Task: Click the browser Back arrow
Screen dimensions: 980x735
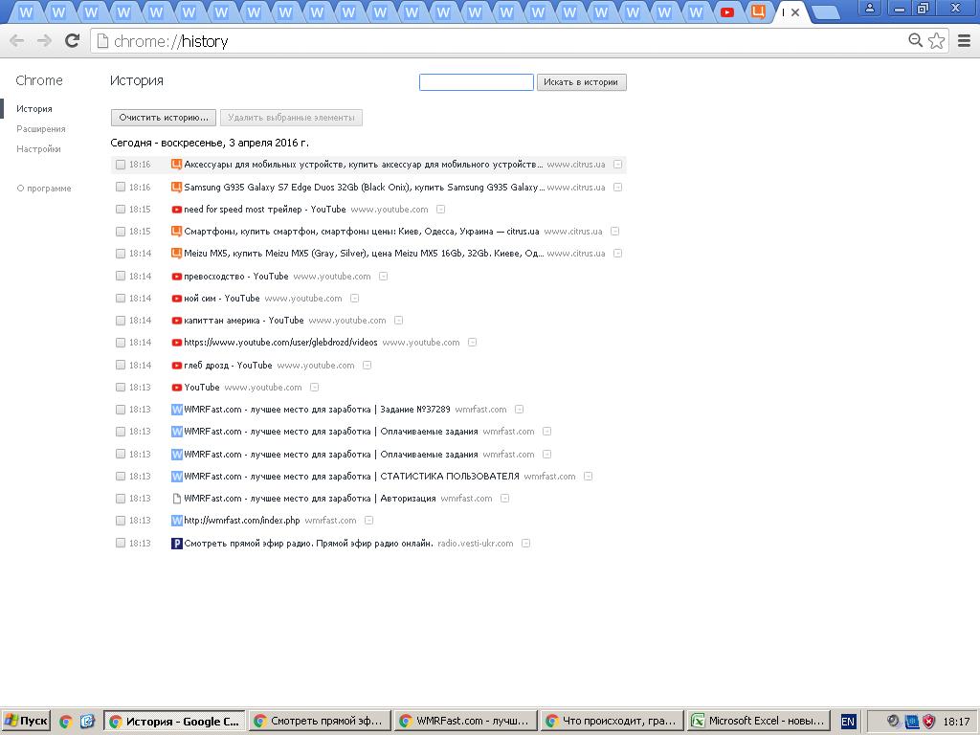Action: [17, 41]
